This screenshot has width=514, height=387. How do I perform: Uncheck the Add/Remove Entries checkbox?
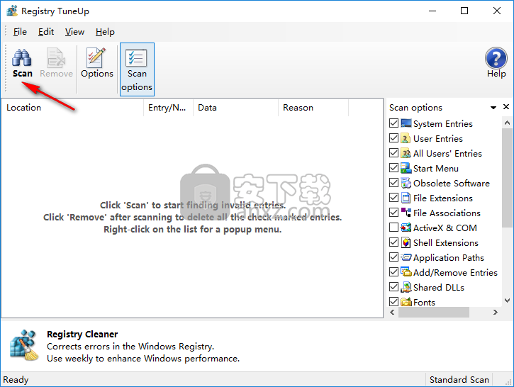click(x=393, y=272)
